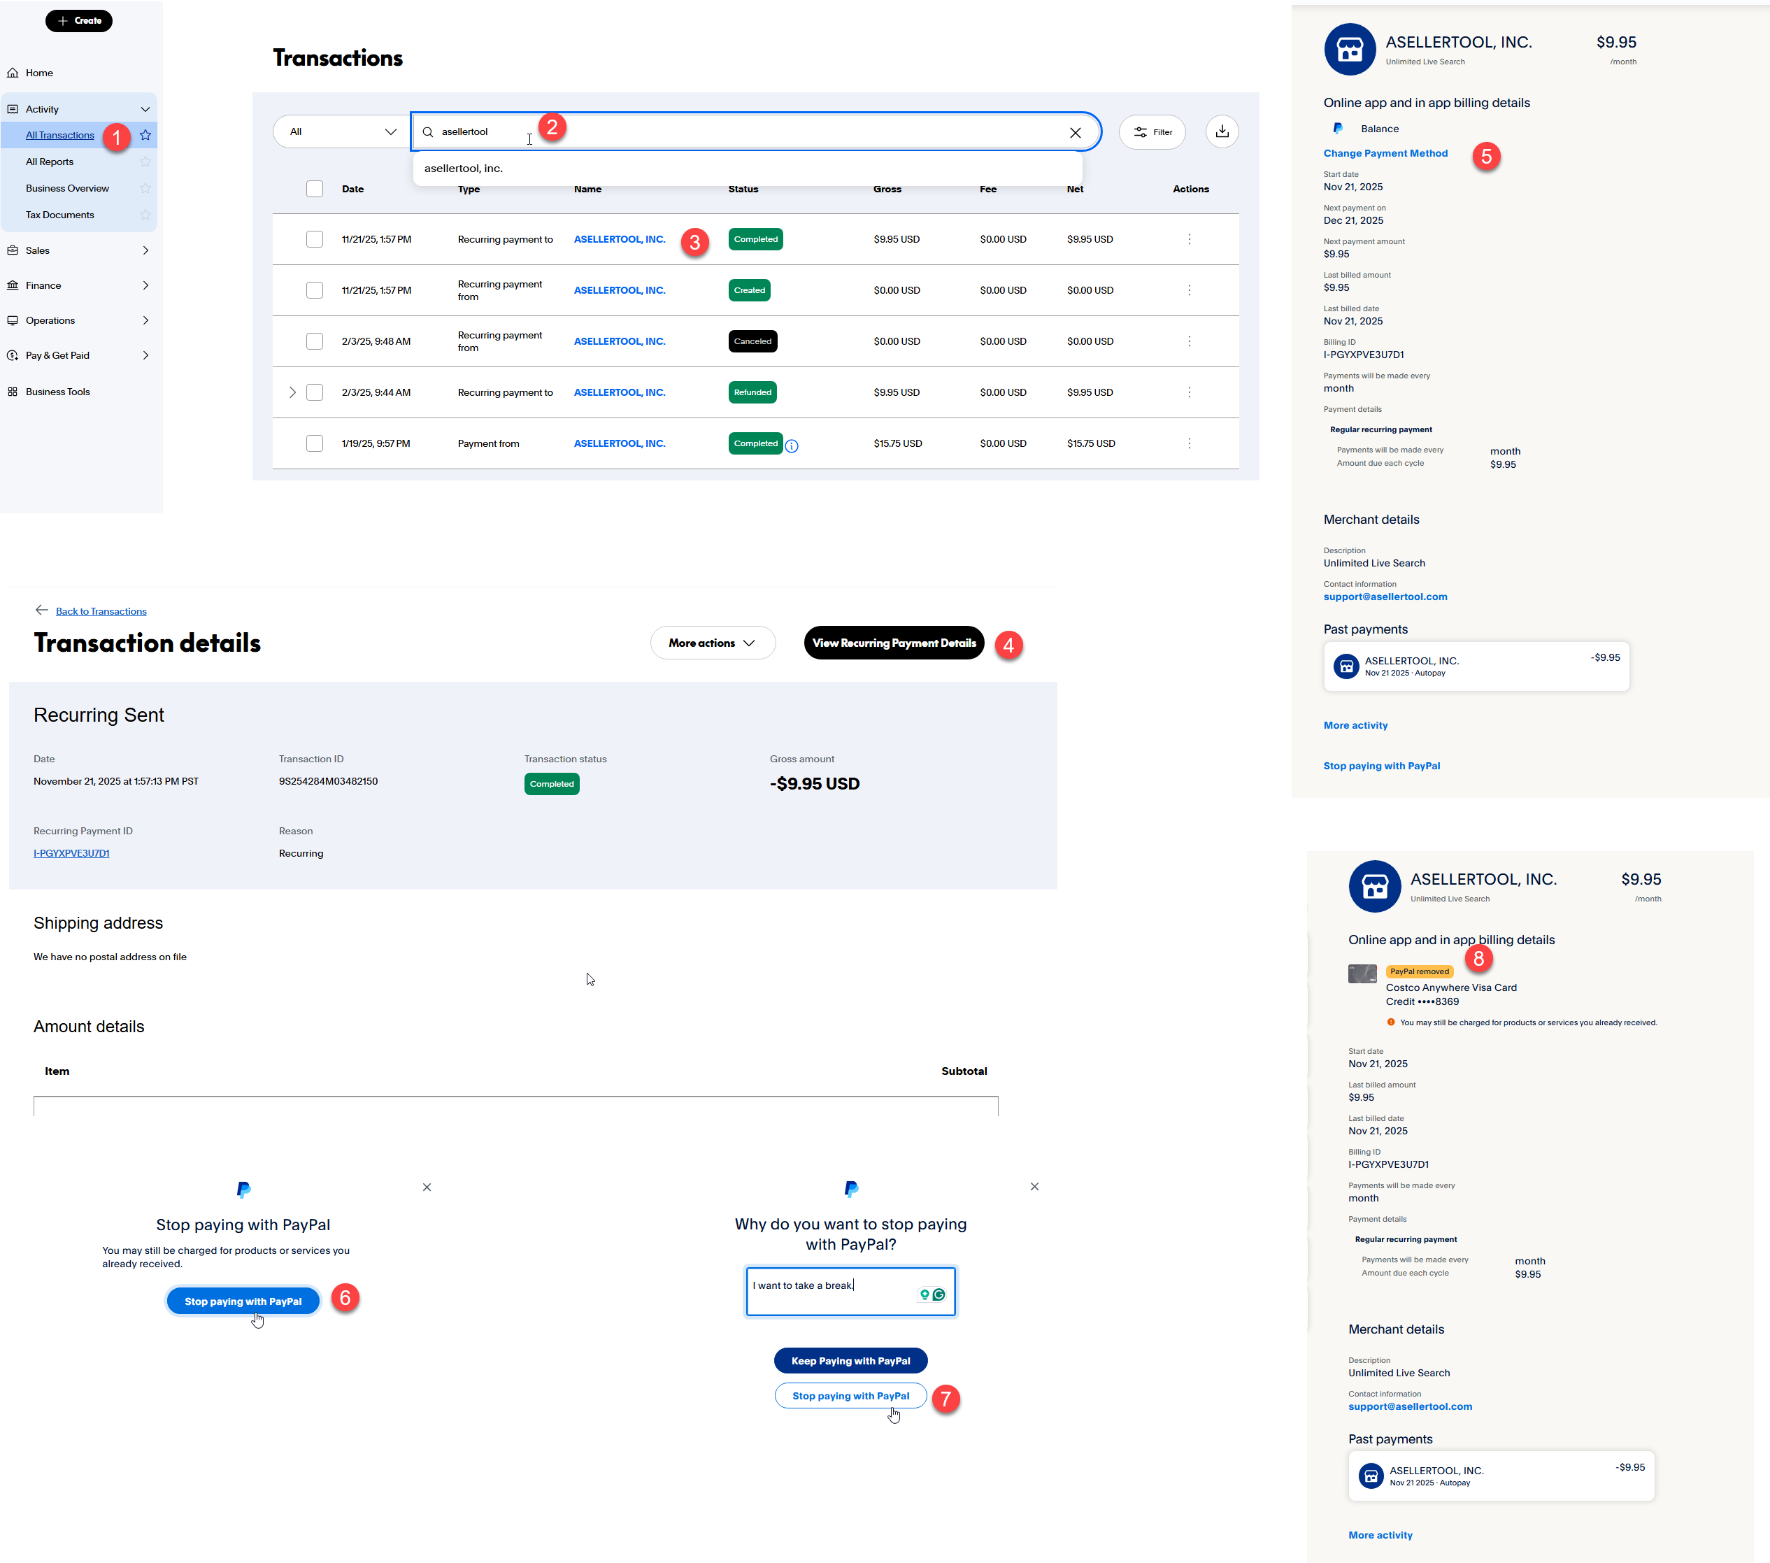This screenshot has width=1770, height=1563.
Task: Tick the 1/19/25 Payment from row checkbox
Action: click(314, 443)
